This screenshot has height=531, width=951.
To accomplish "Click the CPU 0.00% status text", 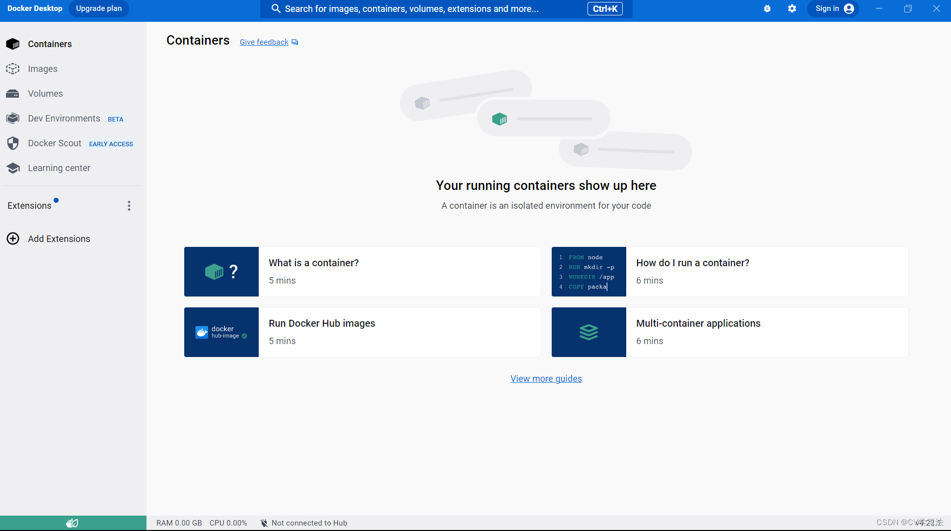I will (228, 523).
